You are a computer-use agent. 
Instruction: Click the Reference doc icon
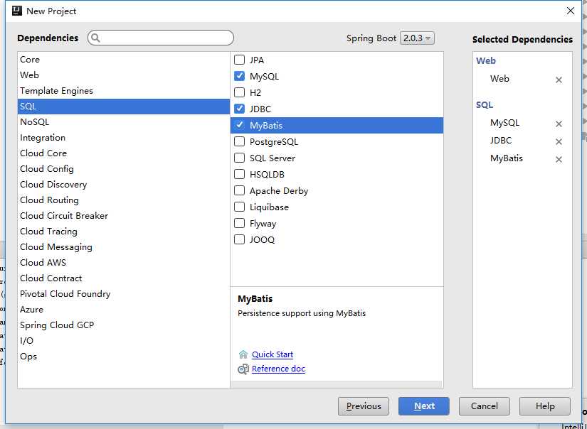tap(243, 369)
